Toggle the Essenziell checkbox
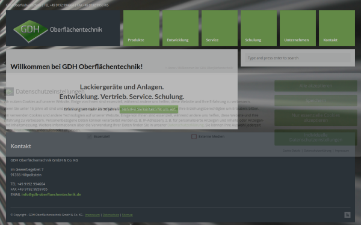This screenshot has height=225, width=361. pos(90,137)
